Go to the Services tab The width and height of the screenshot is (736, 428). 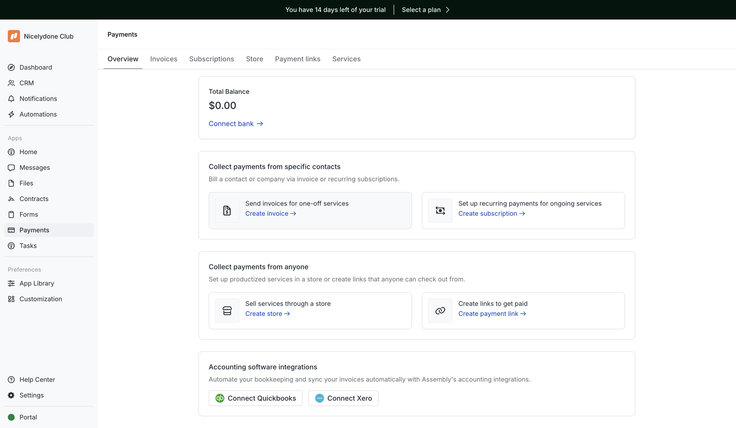347,59
